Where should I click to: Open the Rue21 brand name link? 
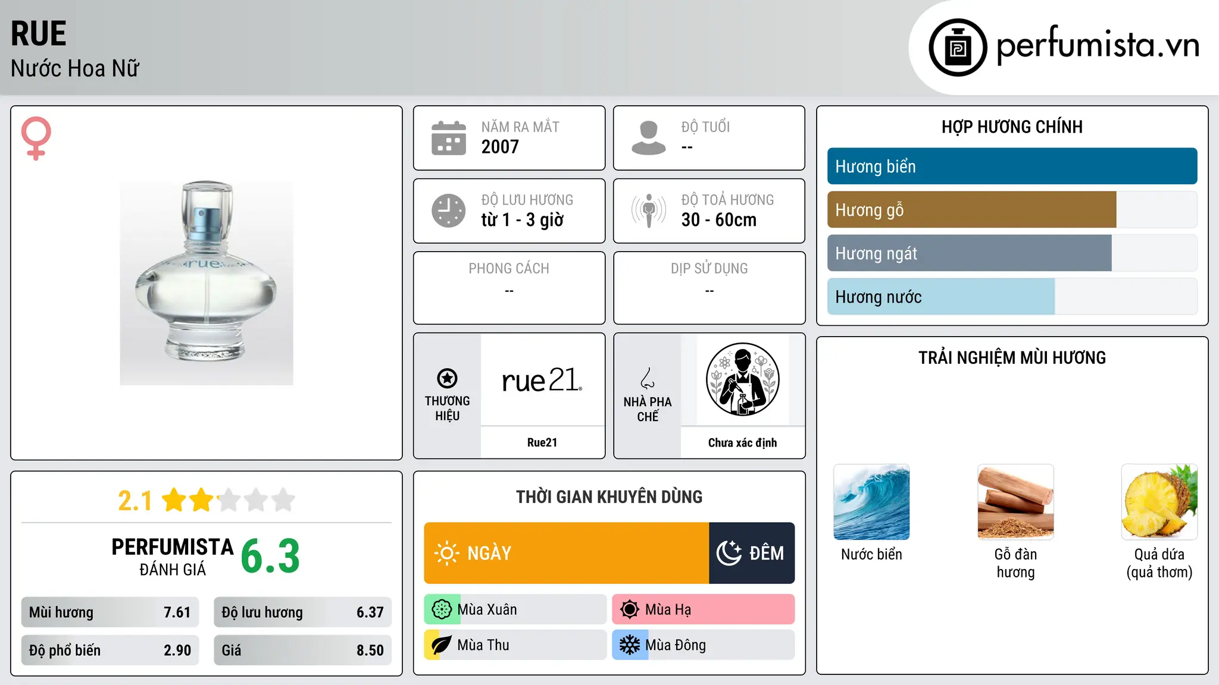pos(542,442)
